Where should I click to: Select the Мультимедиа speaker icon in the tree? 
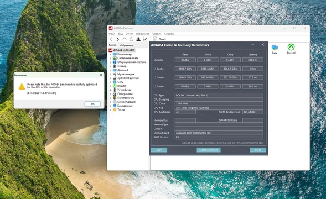point(115,74)
